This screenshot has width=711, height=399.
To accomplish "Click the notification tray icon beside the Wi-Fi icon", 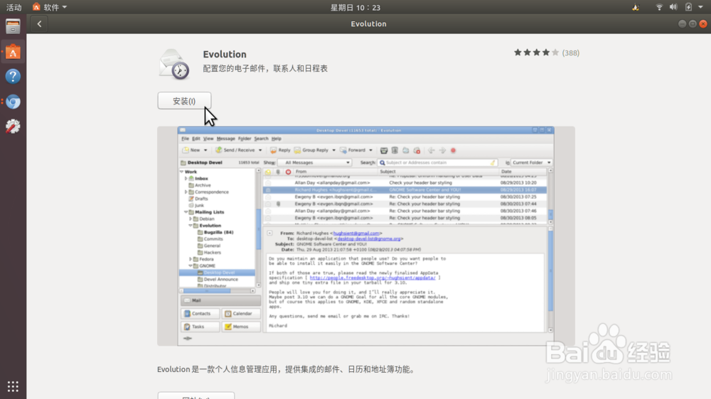I will coord(636,7).
